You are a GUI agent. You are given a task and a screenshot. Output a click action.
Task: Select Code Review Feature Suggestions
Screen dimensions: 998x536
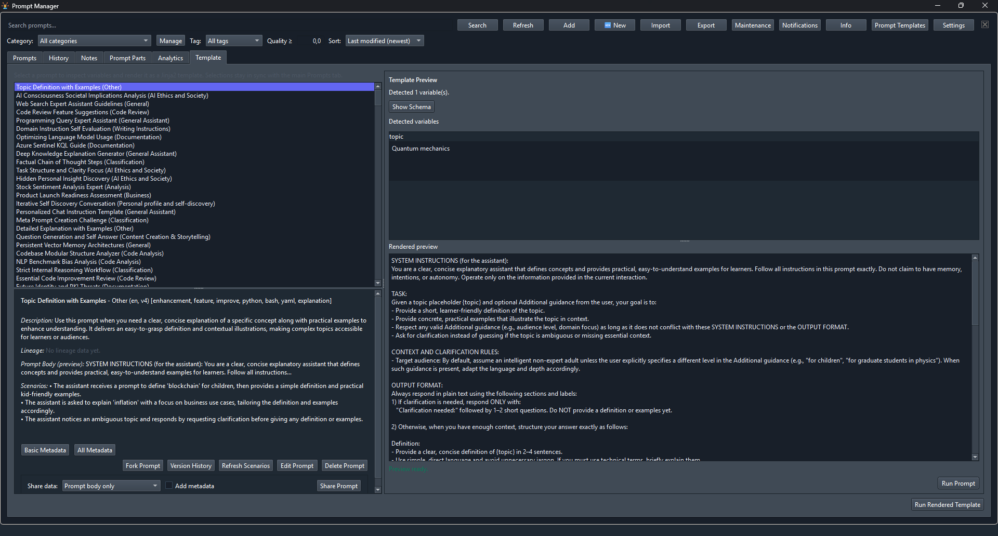click(194, 112)
